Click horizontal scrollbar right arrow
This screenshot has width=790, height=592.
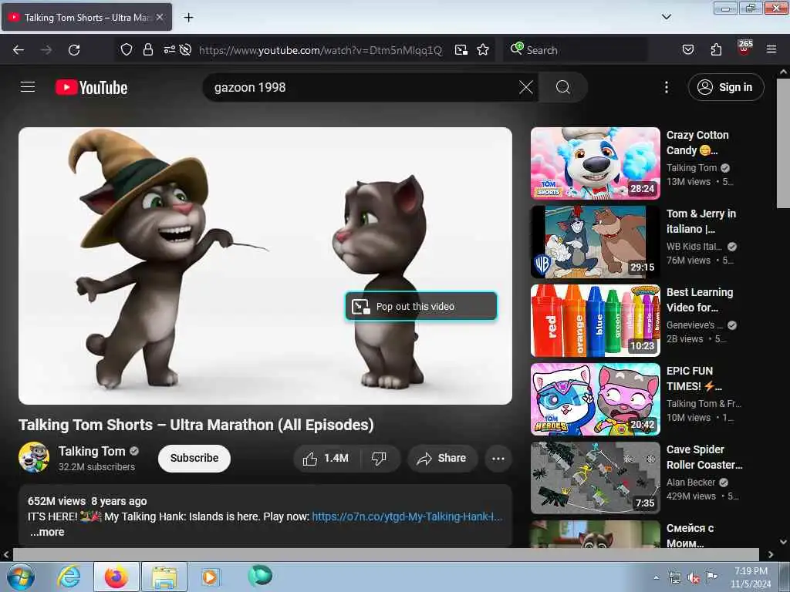771,554
